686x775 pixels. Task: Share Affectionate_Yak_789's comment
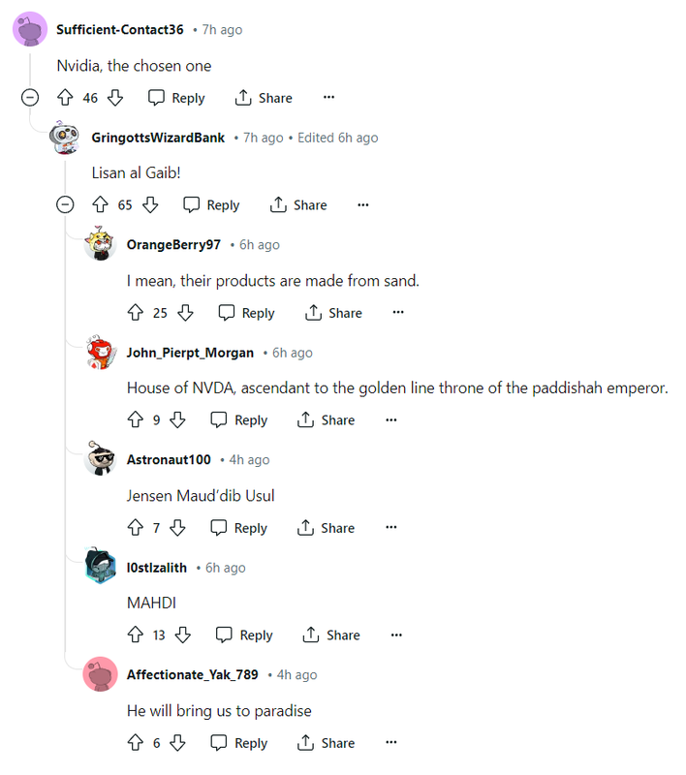(x=326, y=742)
